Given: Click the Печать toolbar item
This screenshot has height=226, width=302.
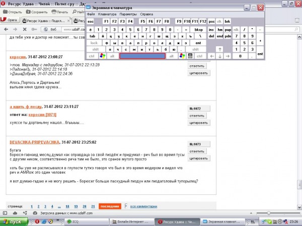Looking at the screenshot, I should coord(60,12).
